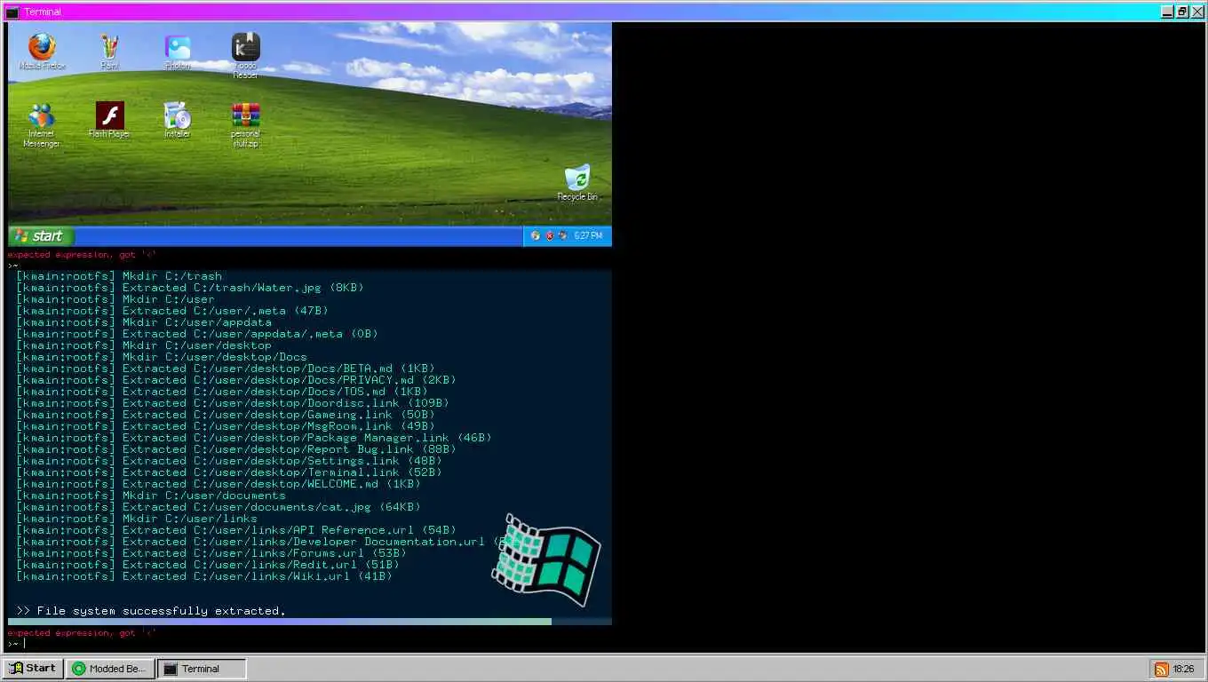
Task: Open personal stuff.zip archive icon
Action: click(246, 124)
